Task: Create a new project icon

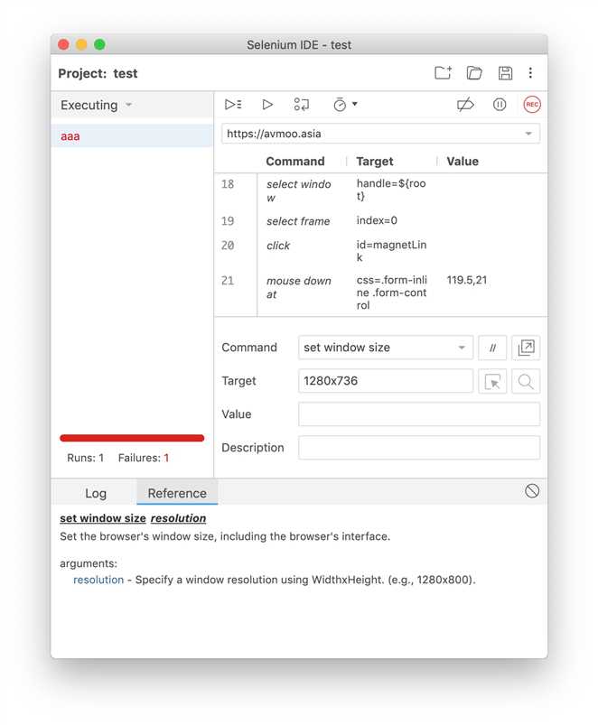Action: pyautogui.click(x=443, y=73)
